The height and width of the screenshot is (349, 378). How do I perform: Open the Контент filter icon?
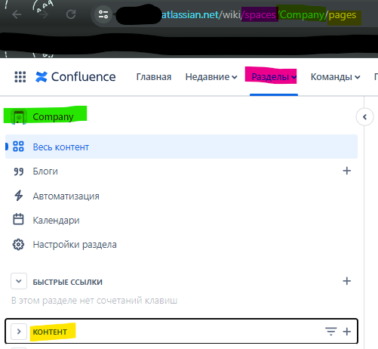tap(331, 332)
